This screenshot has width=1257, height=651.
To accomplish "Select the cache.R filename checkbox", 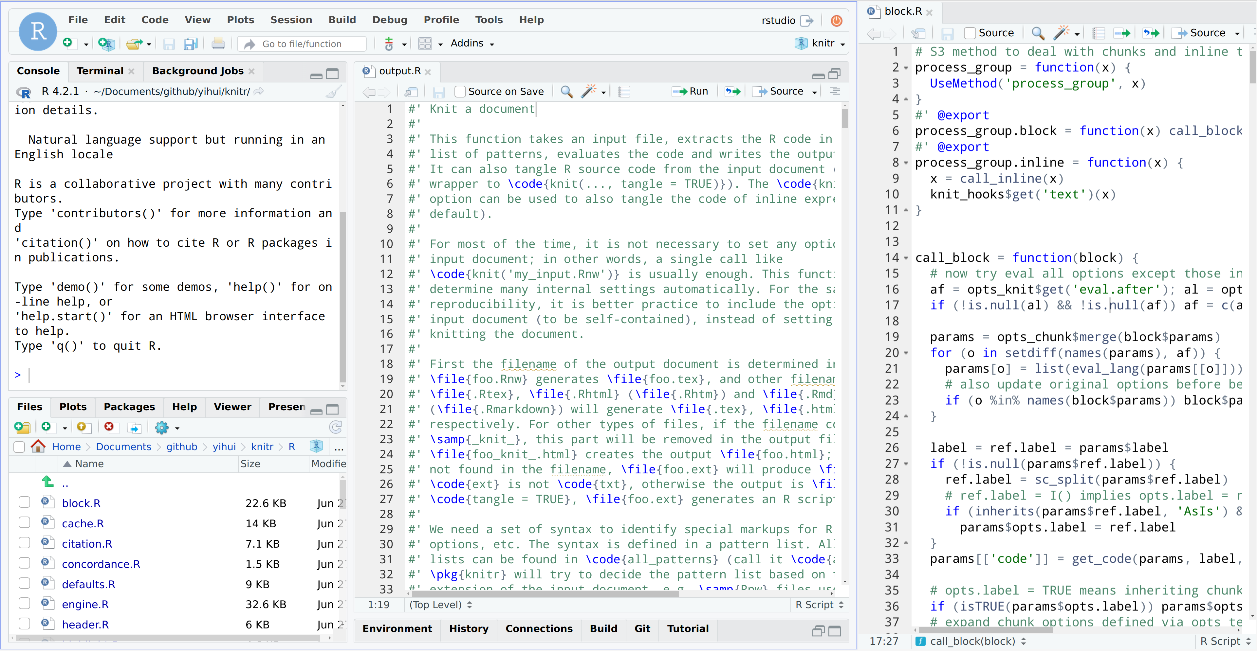I will 24,522.
